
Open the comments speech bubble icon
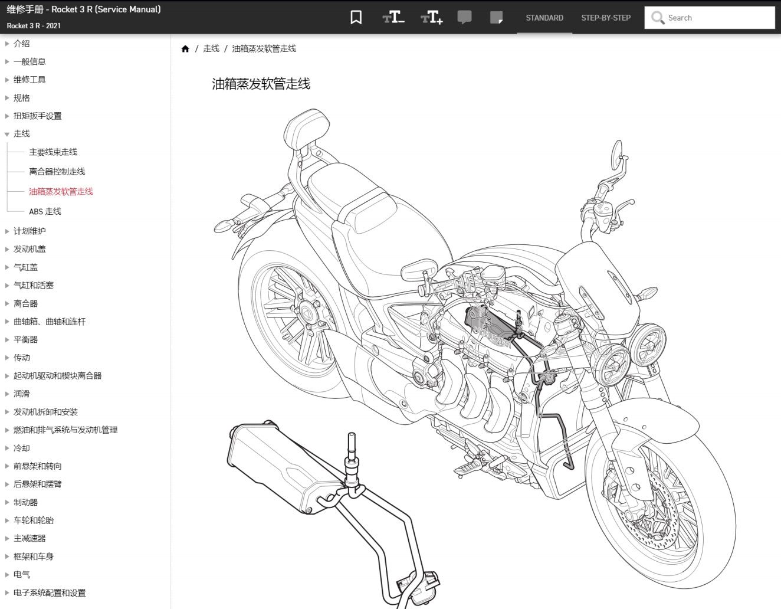465,18
